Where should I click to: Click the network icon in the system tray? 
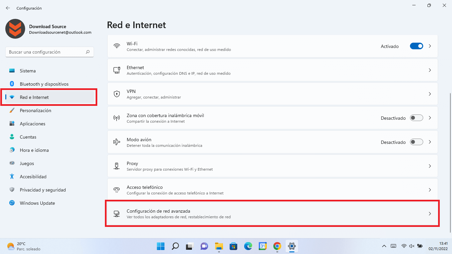coord(404,246)
